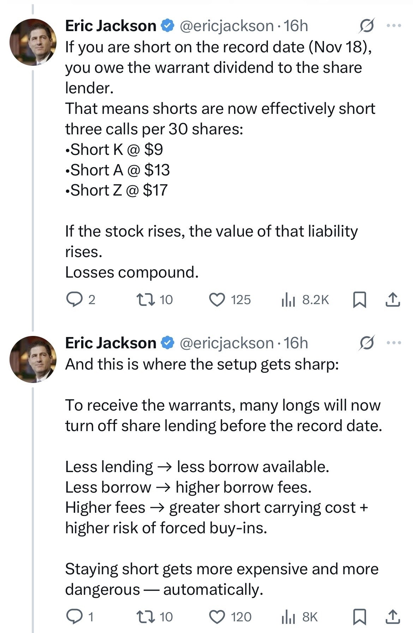Open @ericjackson handle in first tweet
This screenshot has height=633, width=413.
coord(227,26)
